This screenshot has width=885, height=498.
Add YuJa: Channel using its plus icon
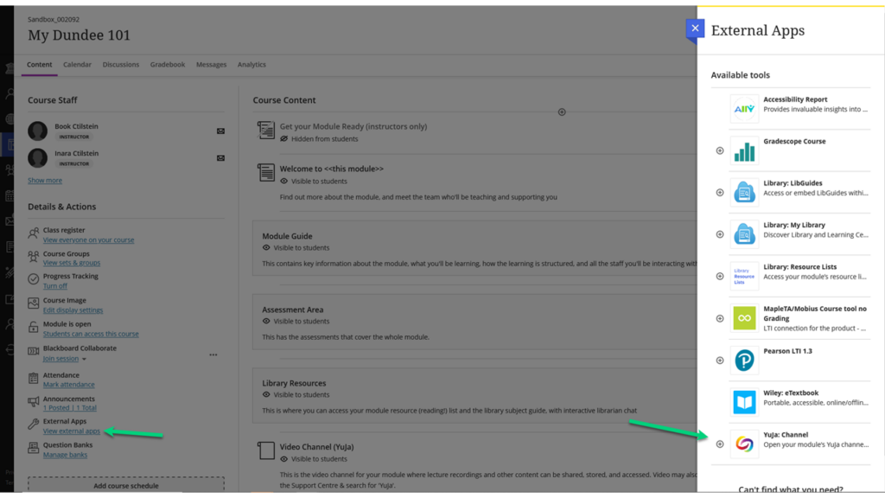(720, 444)
